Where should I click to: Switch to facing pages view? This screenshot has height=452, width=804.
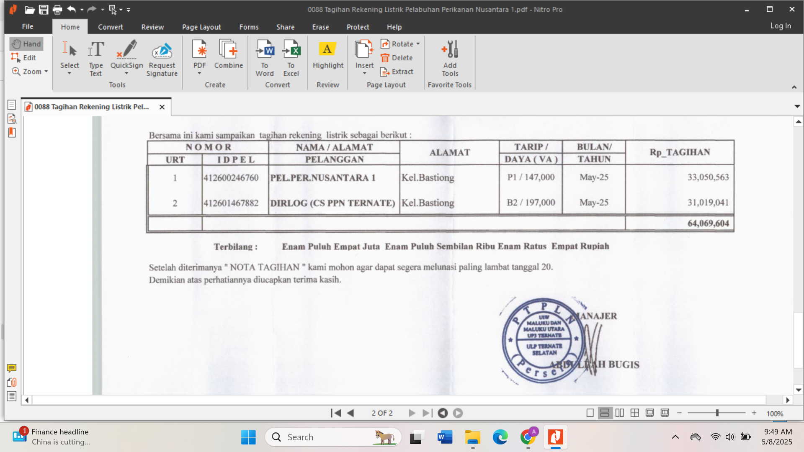tap(620, 413)
